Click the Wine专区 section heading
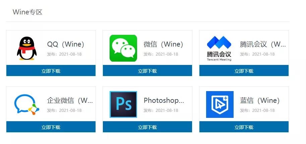Screen dimensions: 306x144 click(x=27, y=12)
